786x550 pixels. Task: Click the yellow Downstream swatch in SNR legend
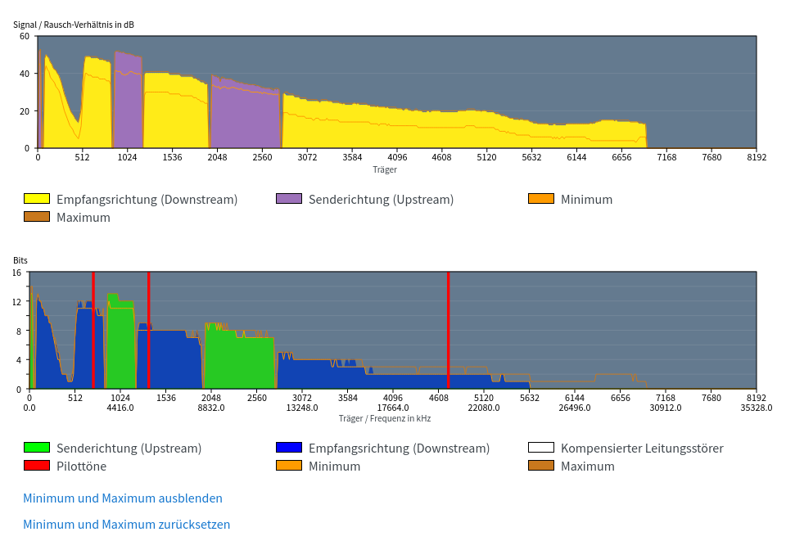click(x=37, y=199)
